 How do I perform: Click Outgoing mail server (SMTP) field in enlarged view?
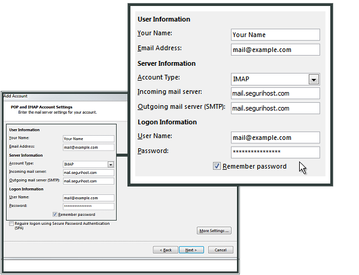pyautogui.click(x=275, y=108)
